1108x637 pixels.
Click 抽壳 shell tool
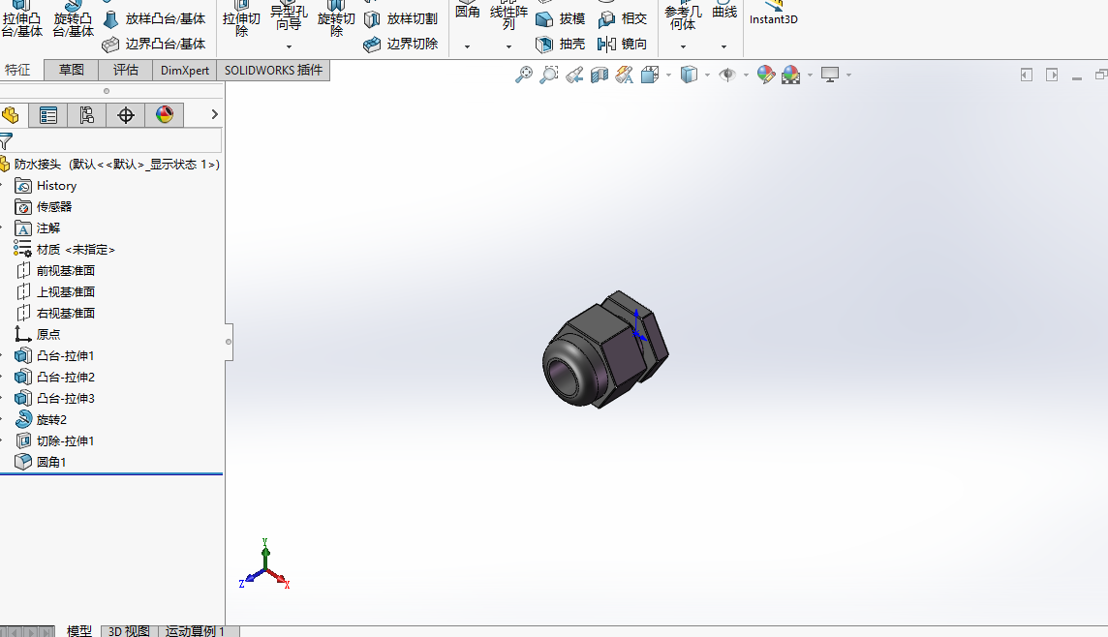[x=561, y=44]
